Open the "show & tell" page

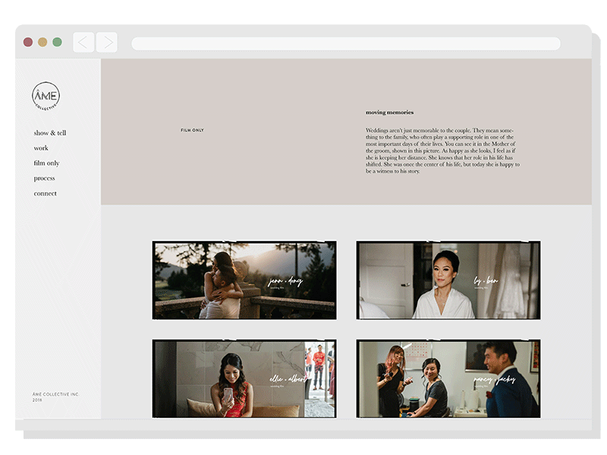pyautogui.click(x=50, y=133)
